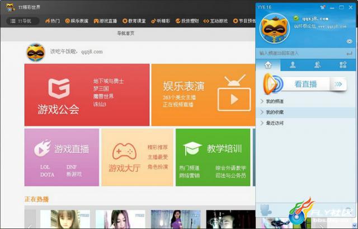Open the second 正在热播 stream thumbnail

pos(120,219)
